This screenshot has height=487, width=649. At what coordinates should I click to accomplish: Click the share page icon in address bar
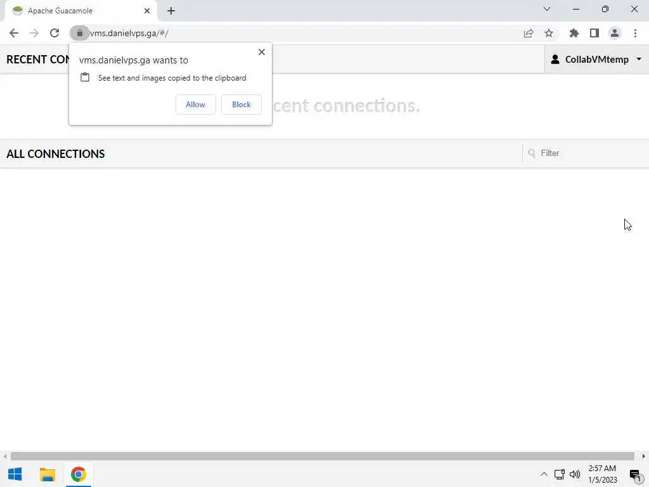coord(529,33)
